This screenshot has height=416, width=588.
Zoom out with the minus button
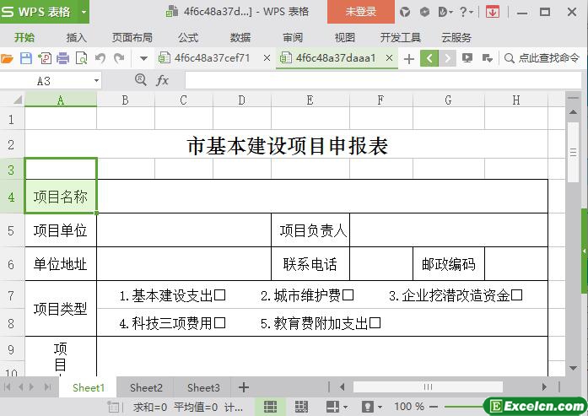tap(434, 407)
